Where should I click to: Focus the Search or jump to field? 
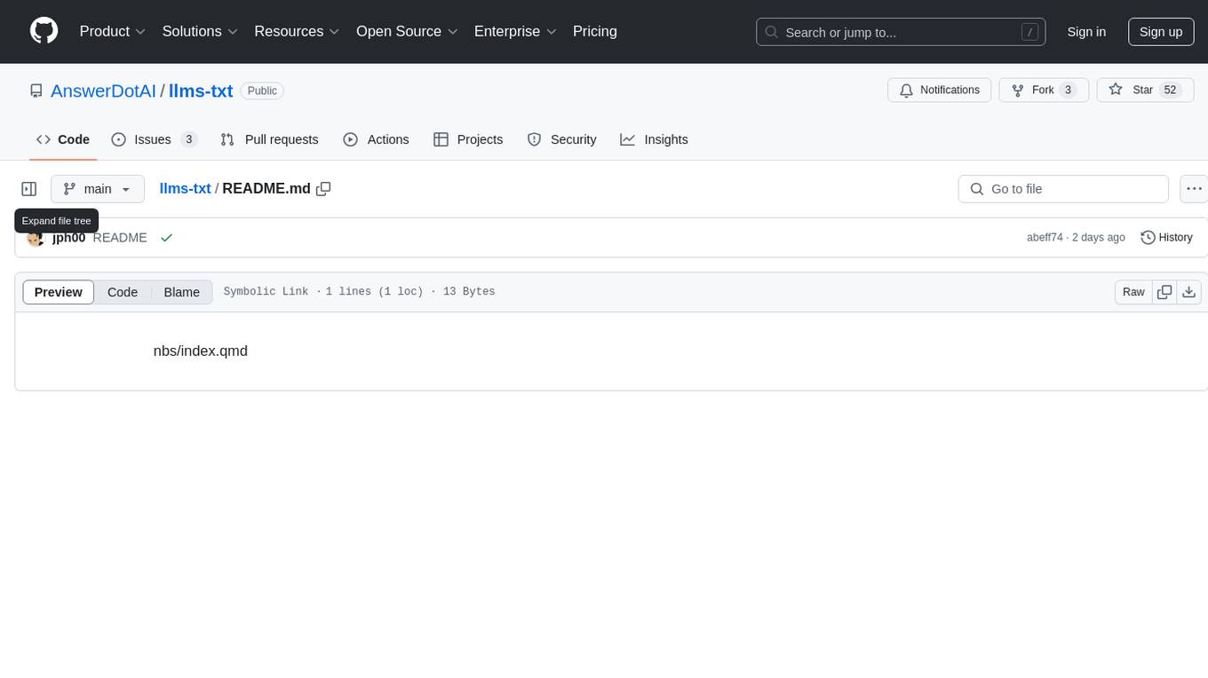pos(901,32)
